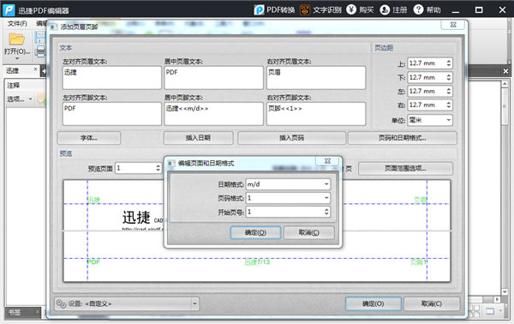
Task: Click the 购买 purchase icon
Action: point(351,9)
